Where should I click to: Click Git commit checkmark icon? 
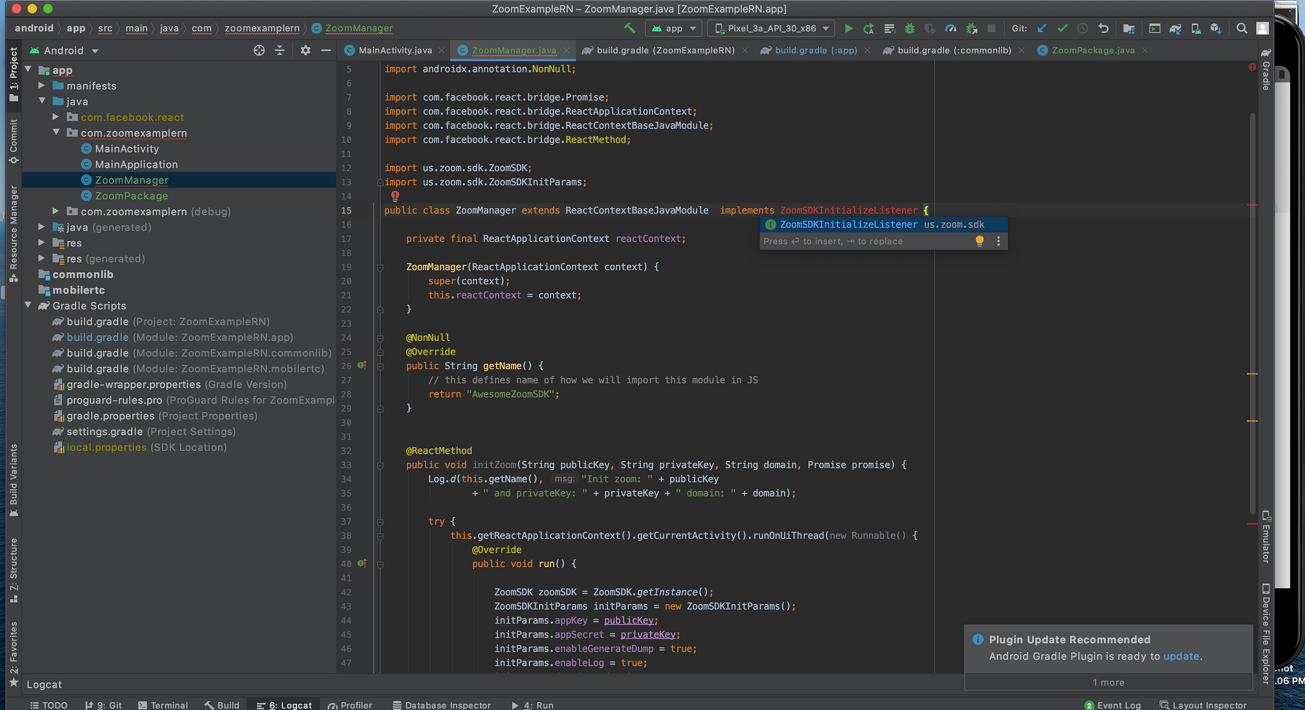click(1062, 28)
